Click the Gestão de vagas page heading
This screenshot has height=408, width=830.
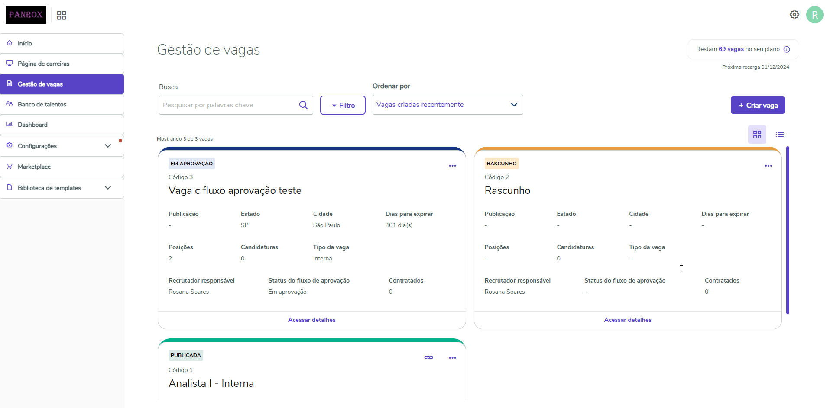(208, 50)
